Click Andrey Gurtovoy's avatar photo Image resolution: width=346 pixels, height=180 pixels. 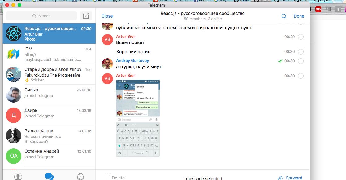click(107, 64)
